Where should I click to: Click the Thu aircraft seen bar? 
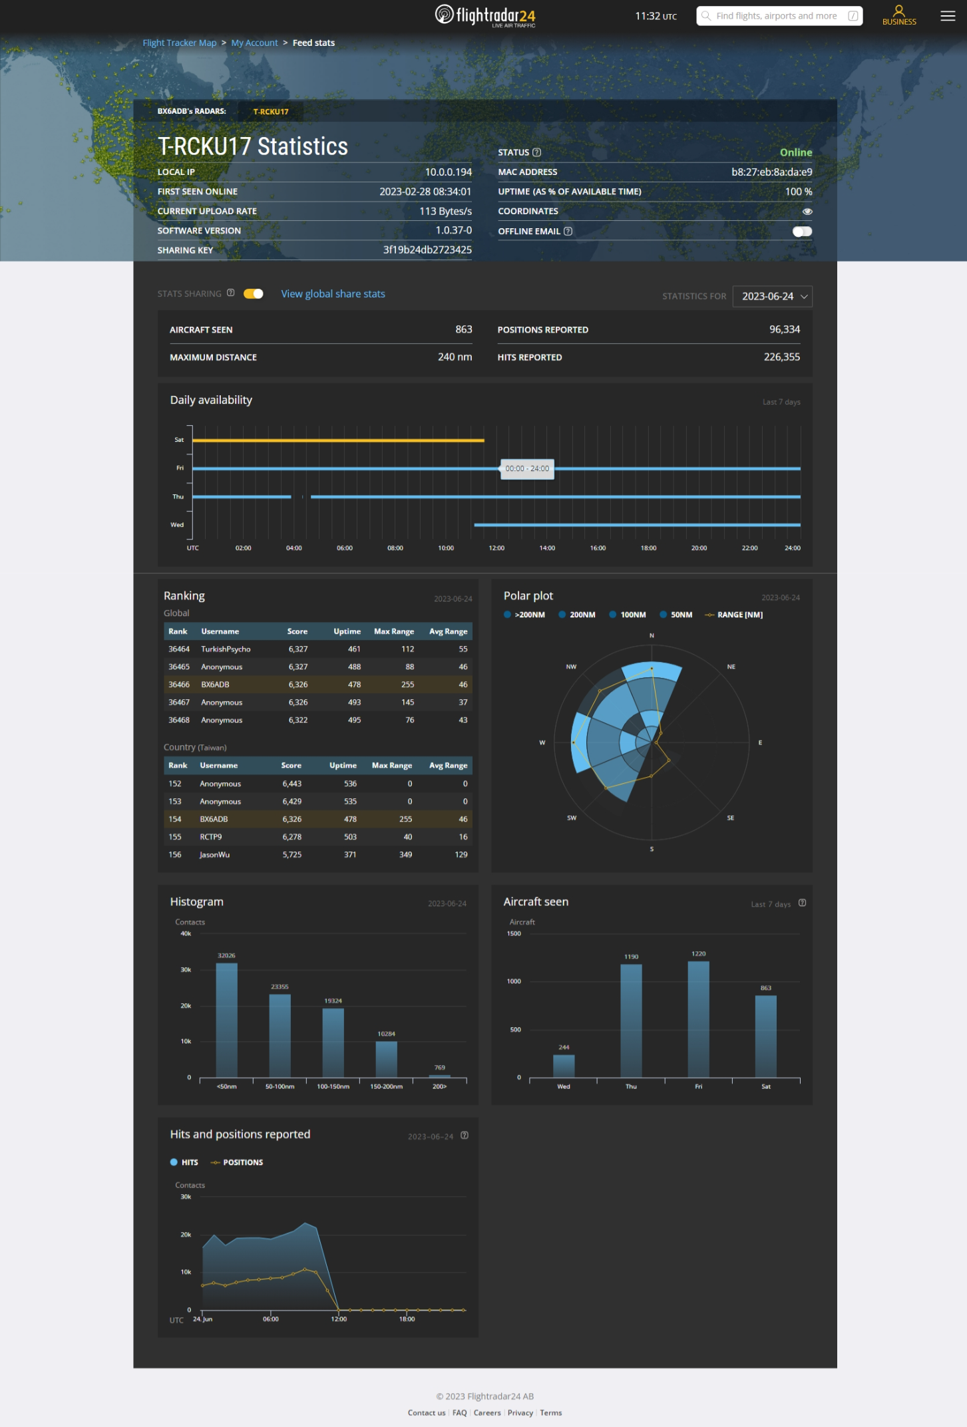tap(631, 1021)
